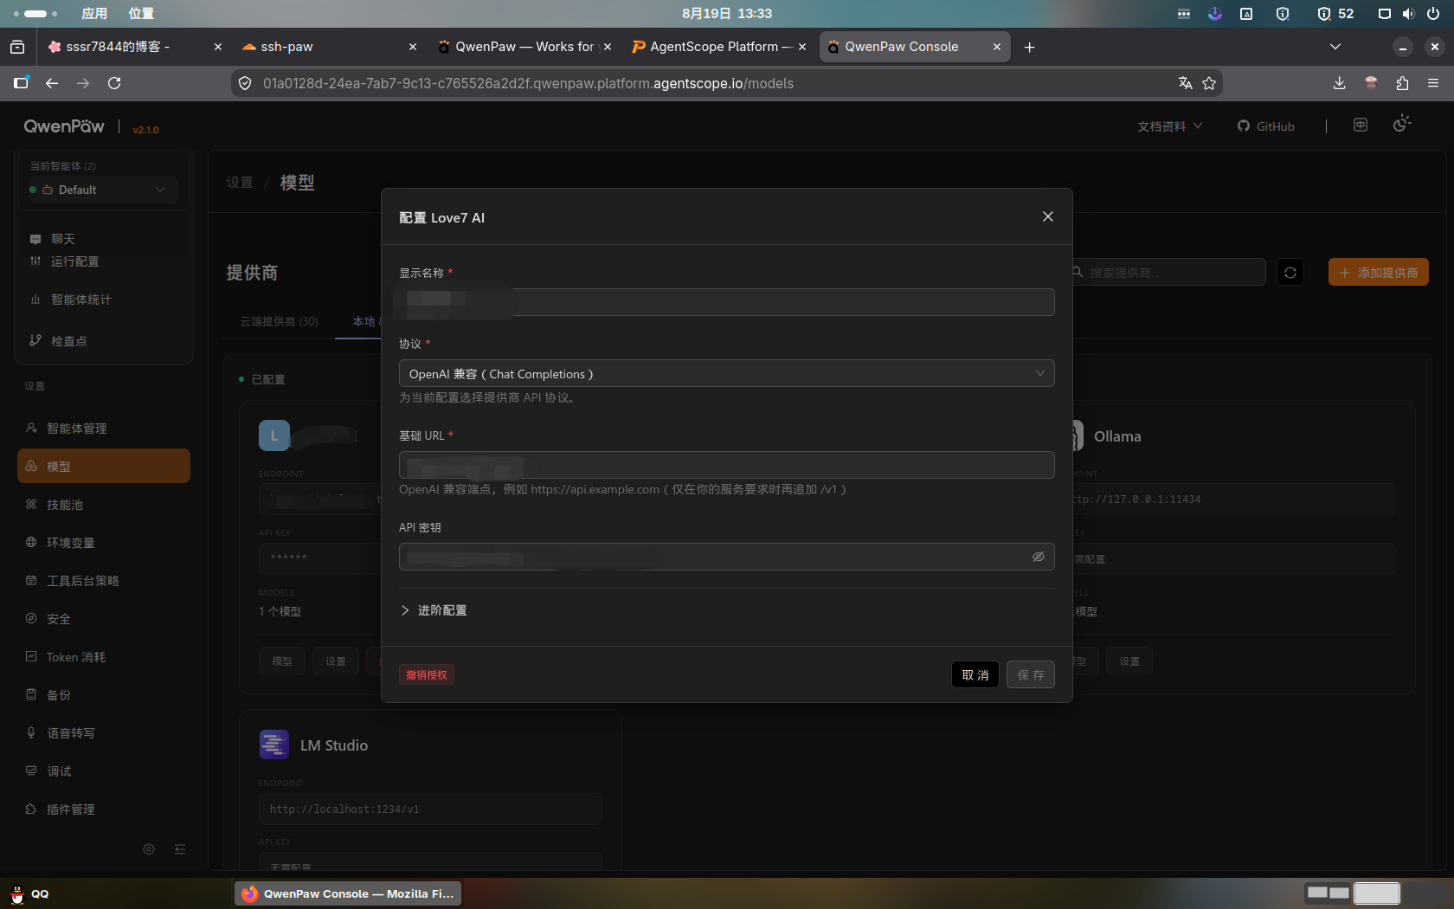Open the Firefox hamburger menu

tap(1433, 83)
